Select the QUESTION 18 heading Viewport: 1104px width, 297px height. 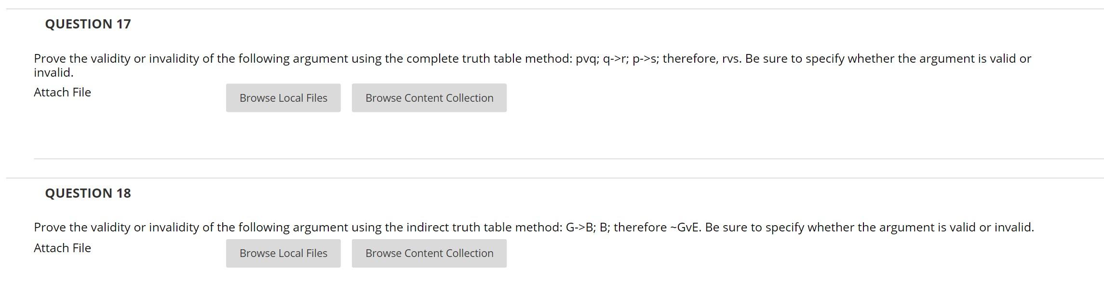click(x=87, y=192)
